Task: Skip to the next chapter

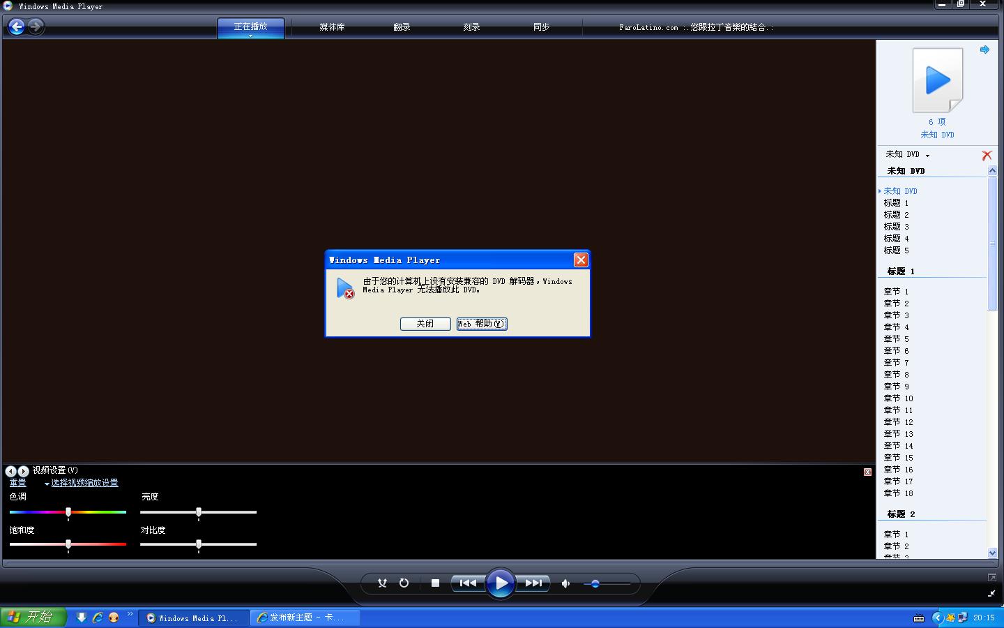Action: (533, 583)
